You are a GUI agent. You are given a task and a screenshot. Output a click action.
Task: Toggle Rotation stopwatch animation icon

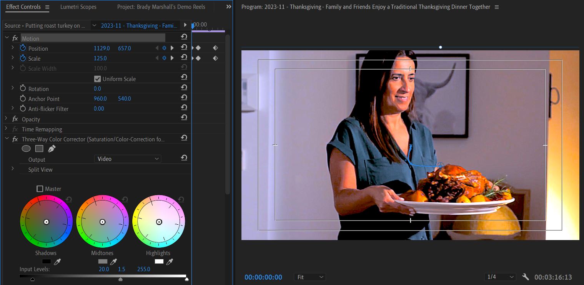click(x=23, y=88)
